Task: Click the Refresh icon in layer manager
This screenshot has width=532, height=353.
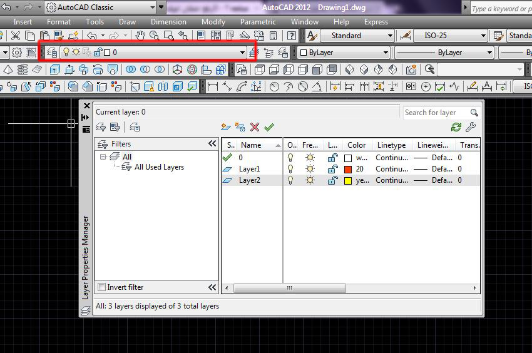Action: point(456,127)
